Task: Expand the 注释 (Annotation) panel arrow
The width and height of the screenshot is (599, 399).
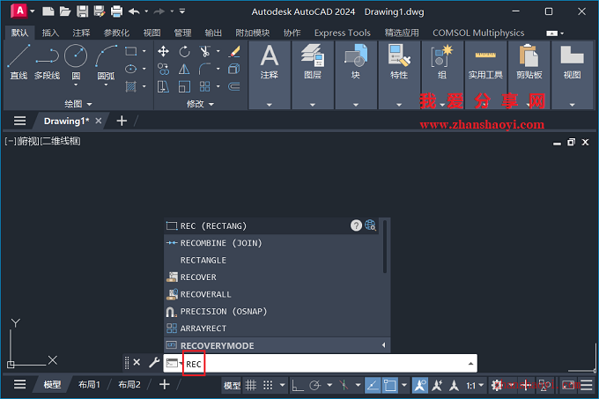Action: 270,105
